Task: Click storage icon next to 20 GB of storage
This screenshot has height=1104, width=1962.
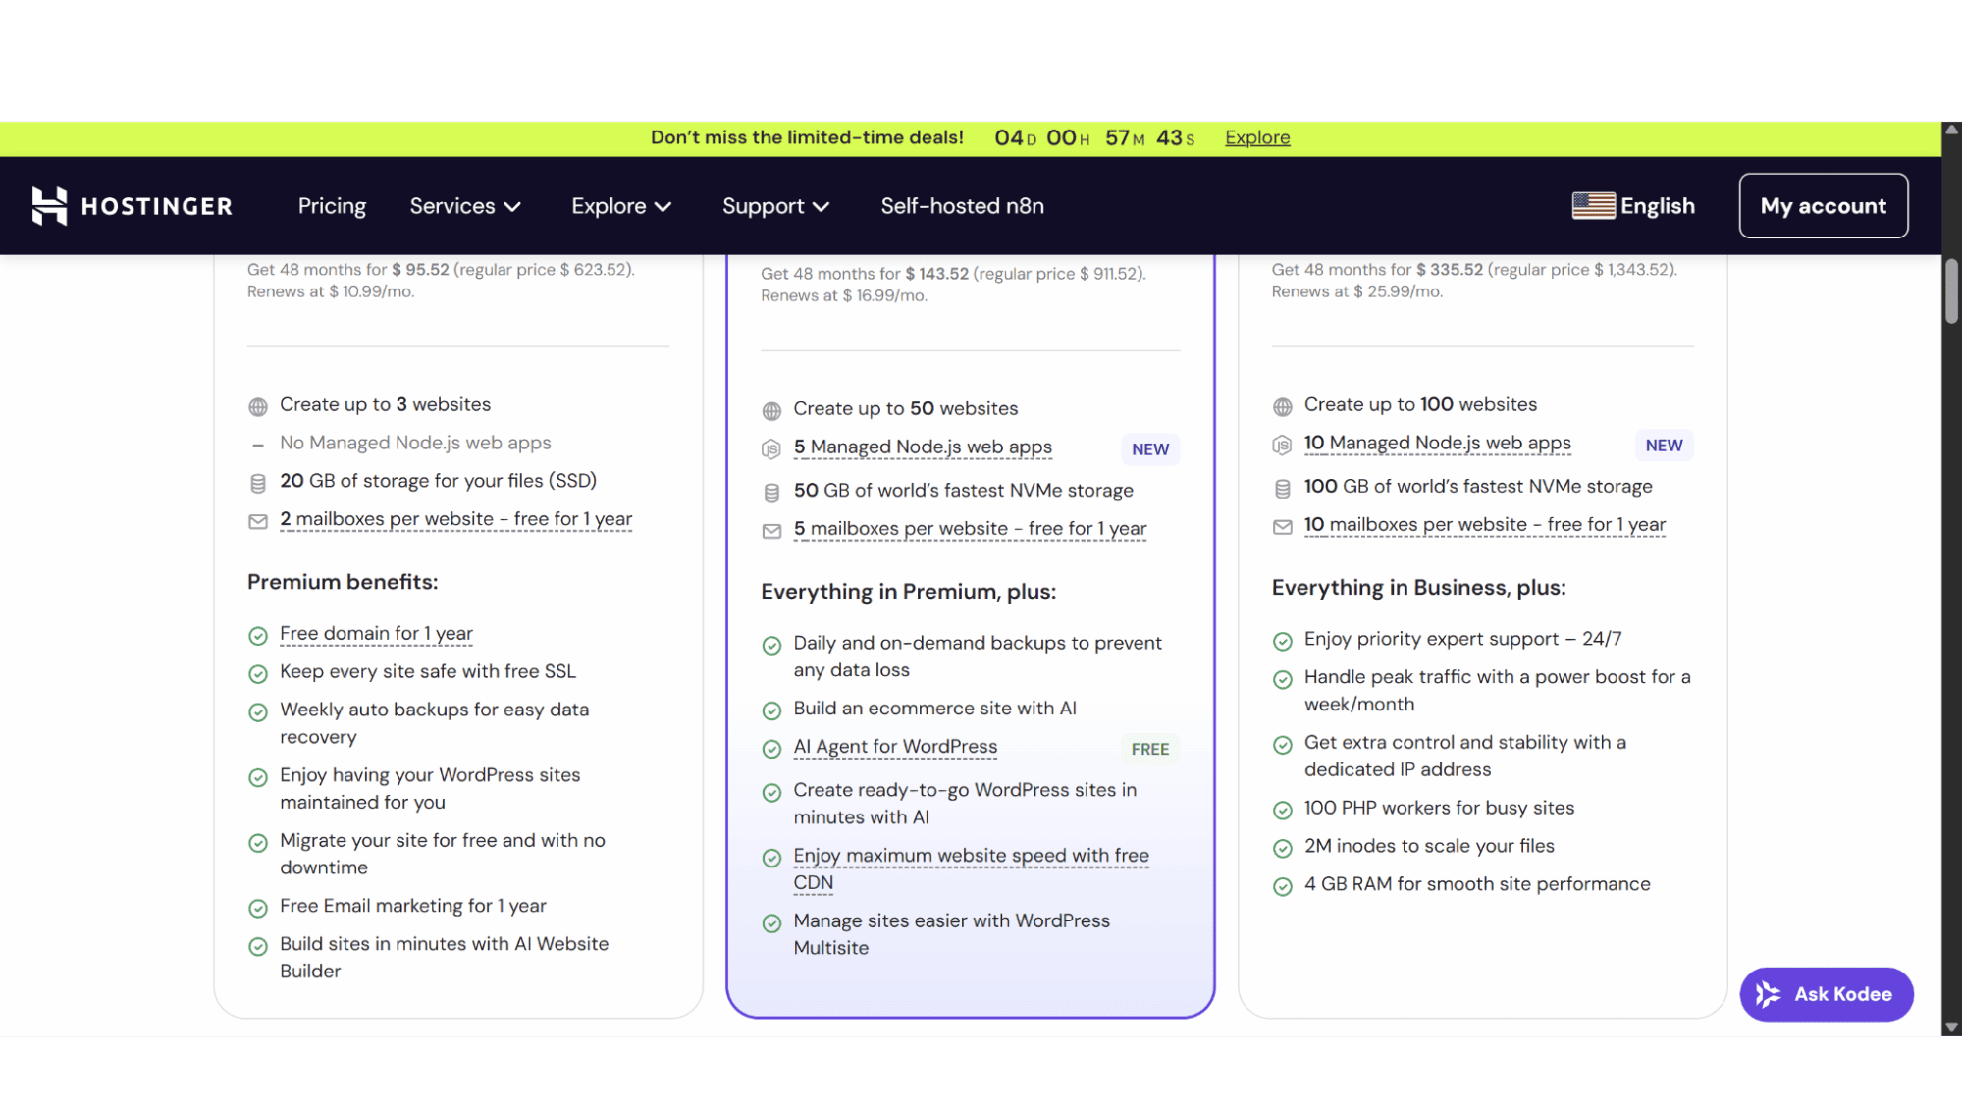Action: (x=258, y=483)
